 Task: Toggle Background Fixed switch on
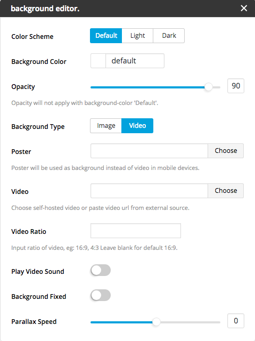101,296
